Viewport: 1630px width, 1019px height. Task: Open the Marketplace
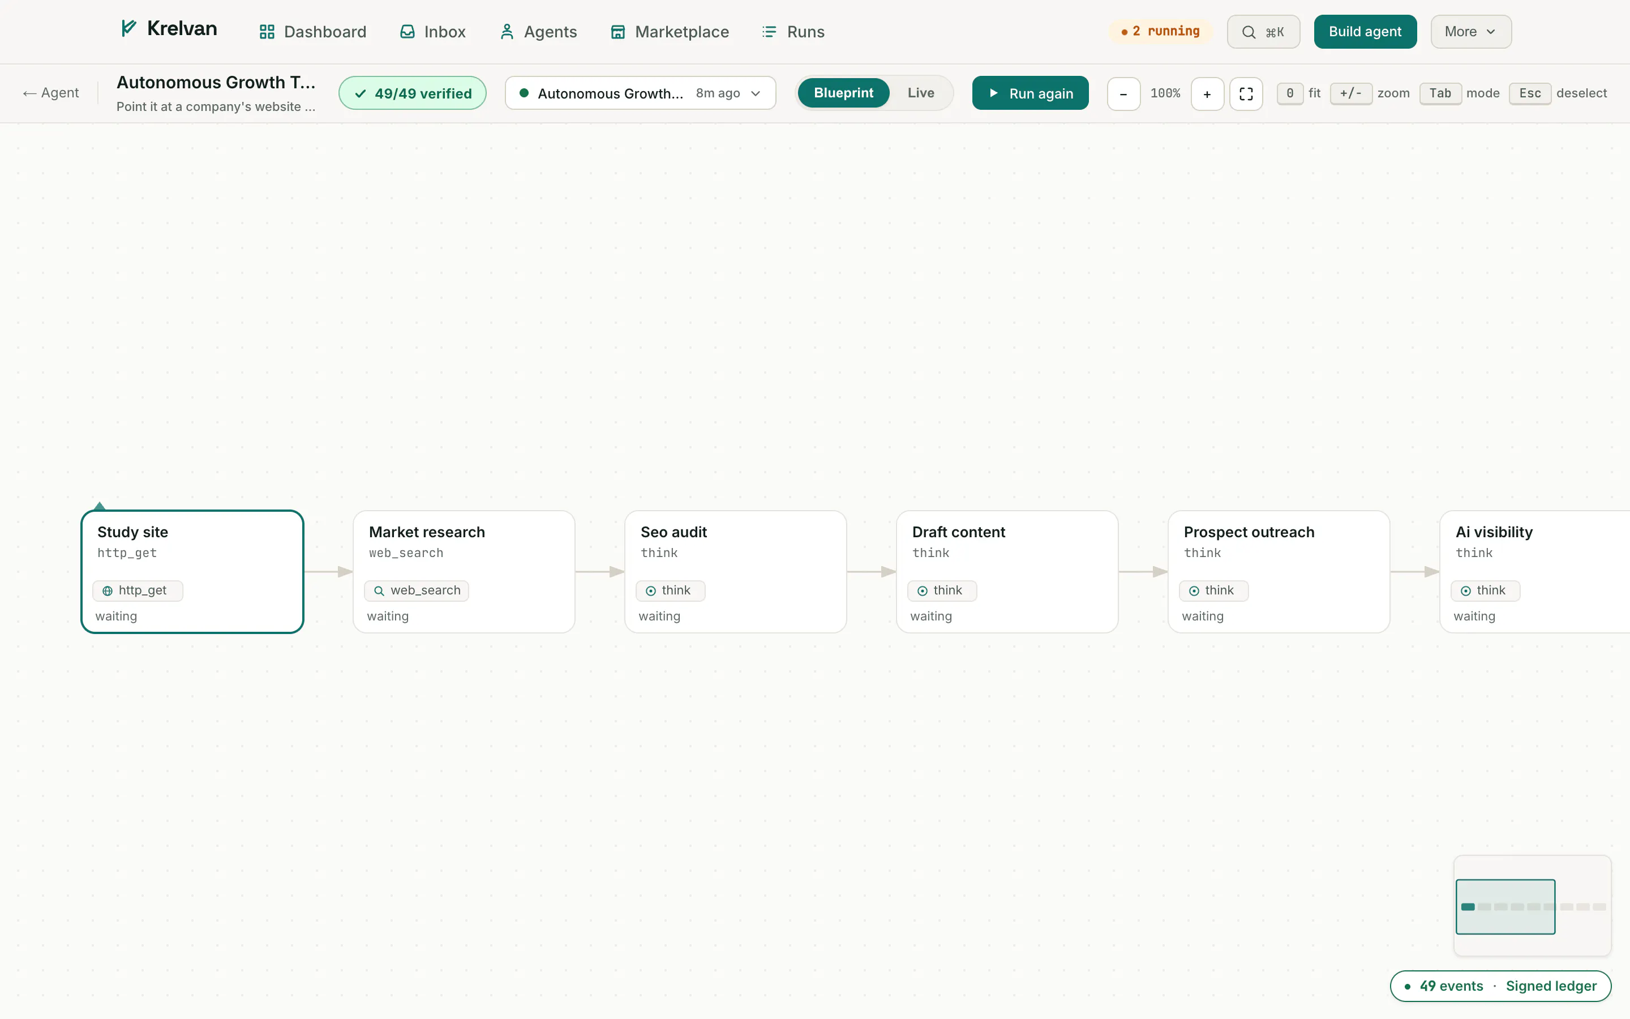click(670, 32)
